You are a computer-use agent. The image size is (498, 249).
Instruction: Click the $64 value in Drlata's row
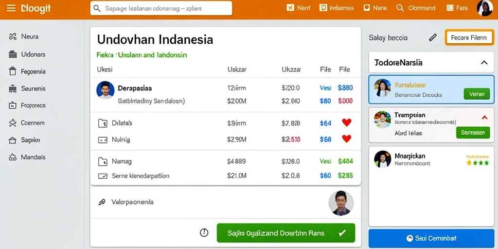(325, 123)
